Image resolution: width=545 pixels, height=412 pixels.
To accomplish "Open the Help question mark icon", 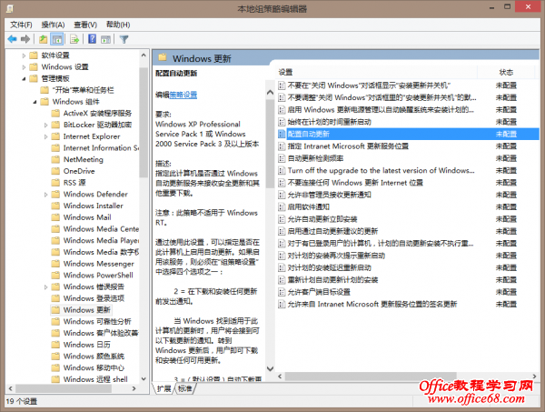I will [92, 39].
